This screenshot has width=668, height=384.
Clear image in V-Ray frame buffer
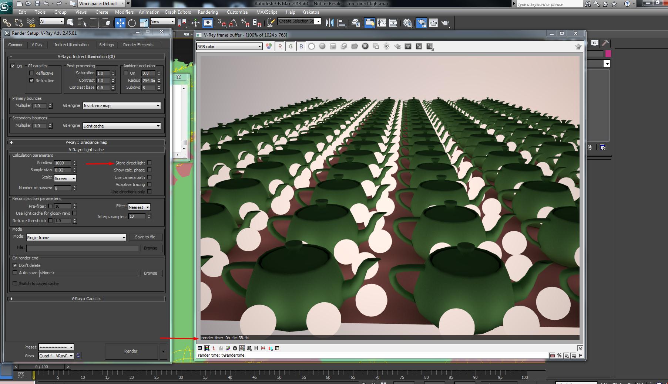365,46
